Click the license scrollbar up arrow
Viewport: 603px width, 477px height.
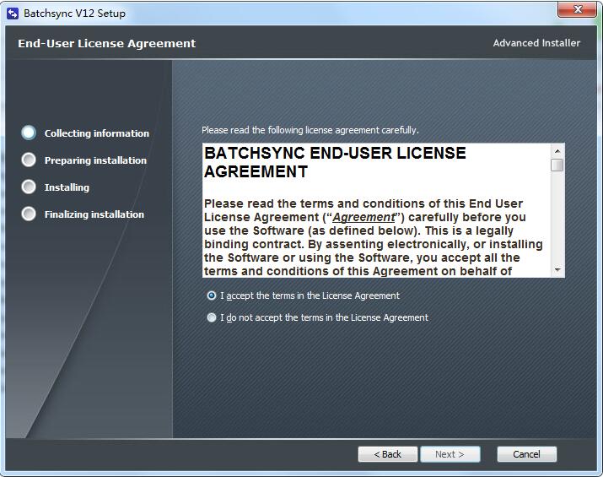(557, 151)
